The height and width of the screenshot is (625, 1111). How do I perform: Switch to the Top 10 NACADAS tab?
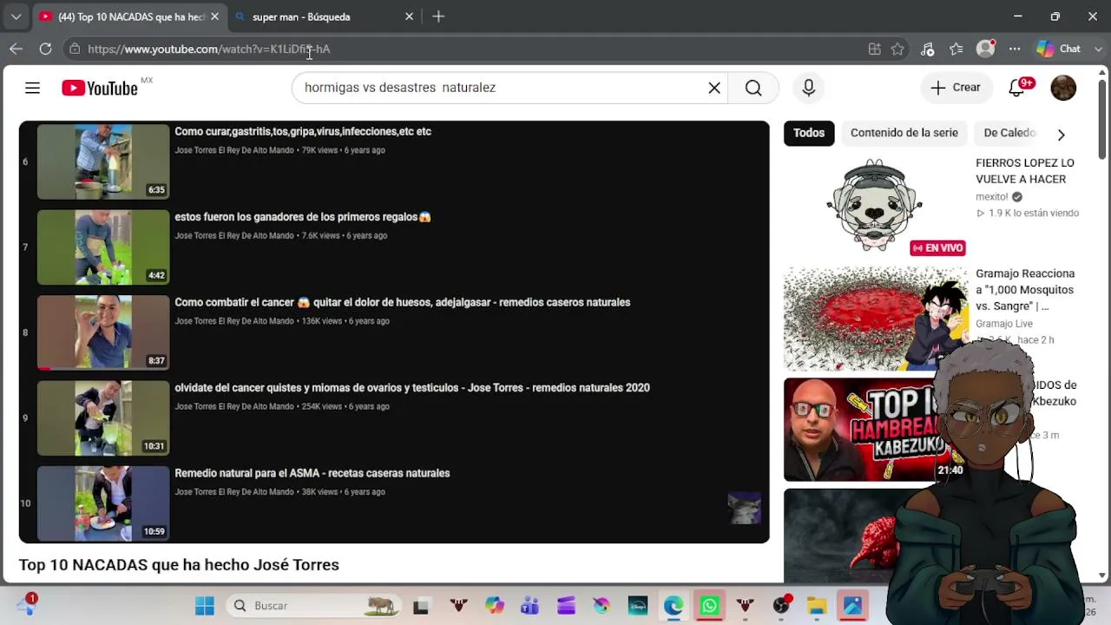point(128,16)
